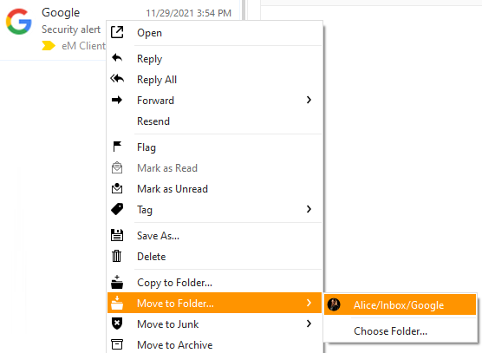The height and width of the screenshot is (353, 482).
Task: Expand the Forward submenu arrow
Action: 309,100
